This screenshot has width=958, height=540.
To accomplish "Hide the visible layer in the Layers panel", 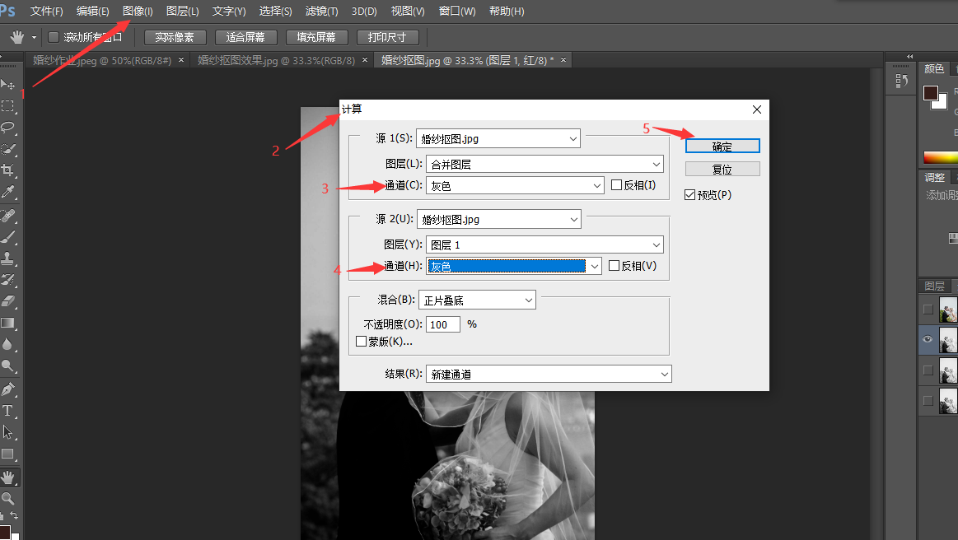I will (927, 339).
